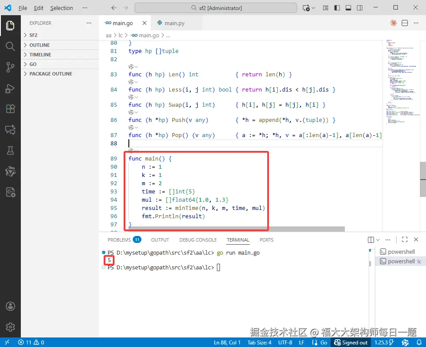The width and height of the screenshot is (426, 347).
Task: Open Explorer views and more actions
Action: [x=89, y=23]
